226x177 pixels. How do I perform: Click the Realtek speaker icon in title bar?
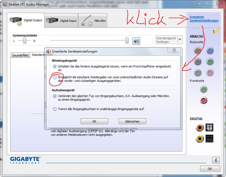(x=5, y=4)
